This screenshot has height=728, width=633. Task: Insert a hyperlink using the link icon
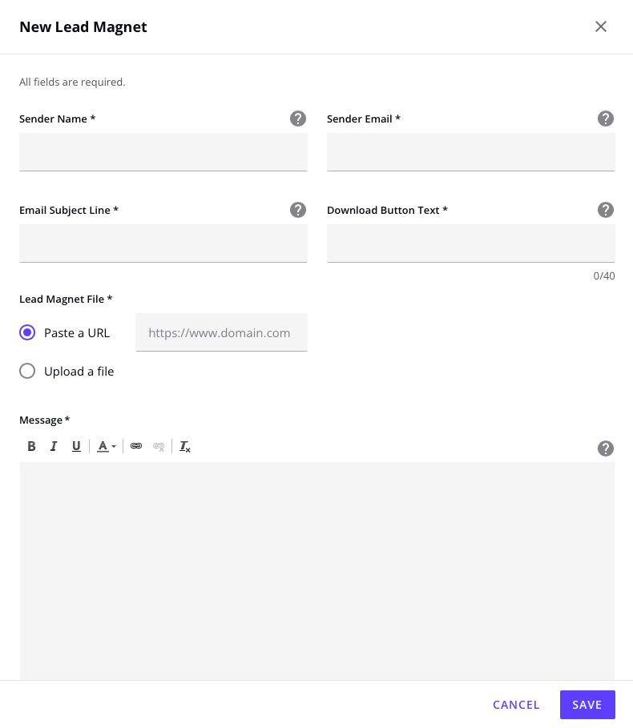[136, 446]
